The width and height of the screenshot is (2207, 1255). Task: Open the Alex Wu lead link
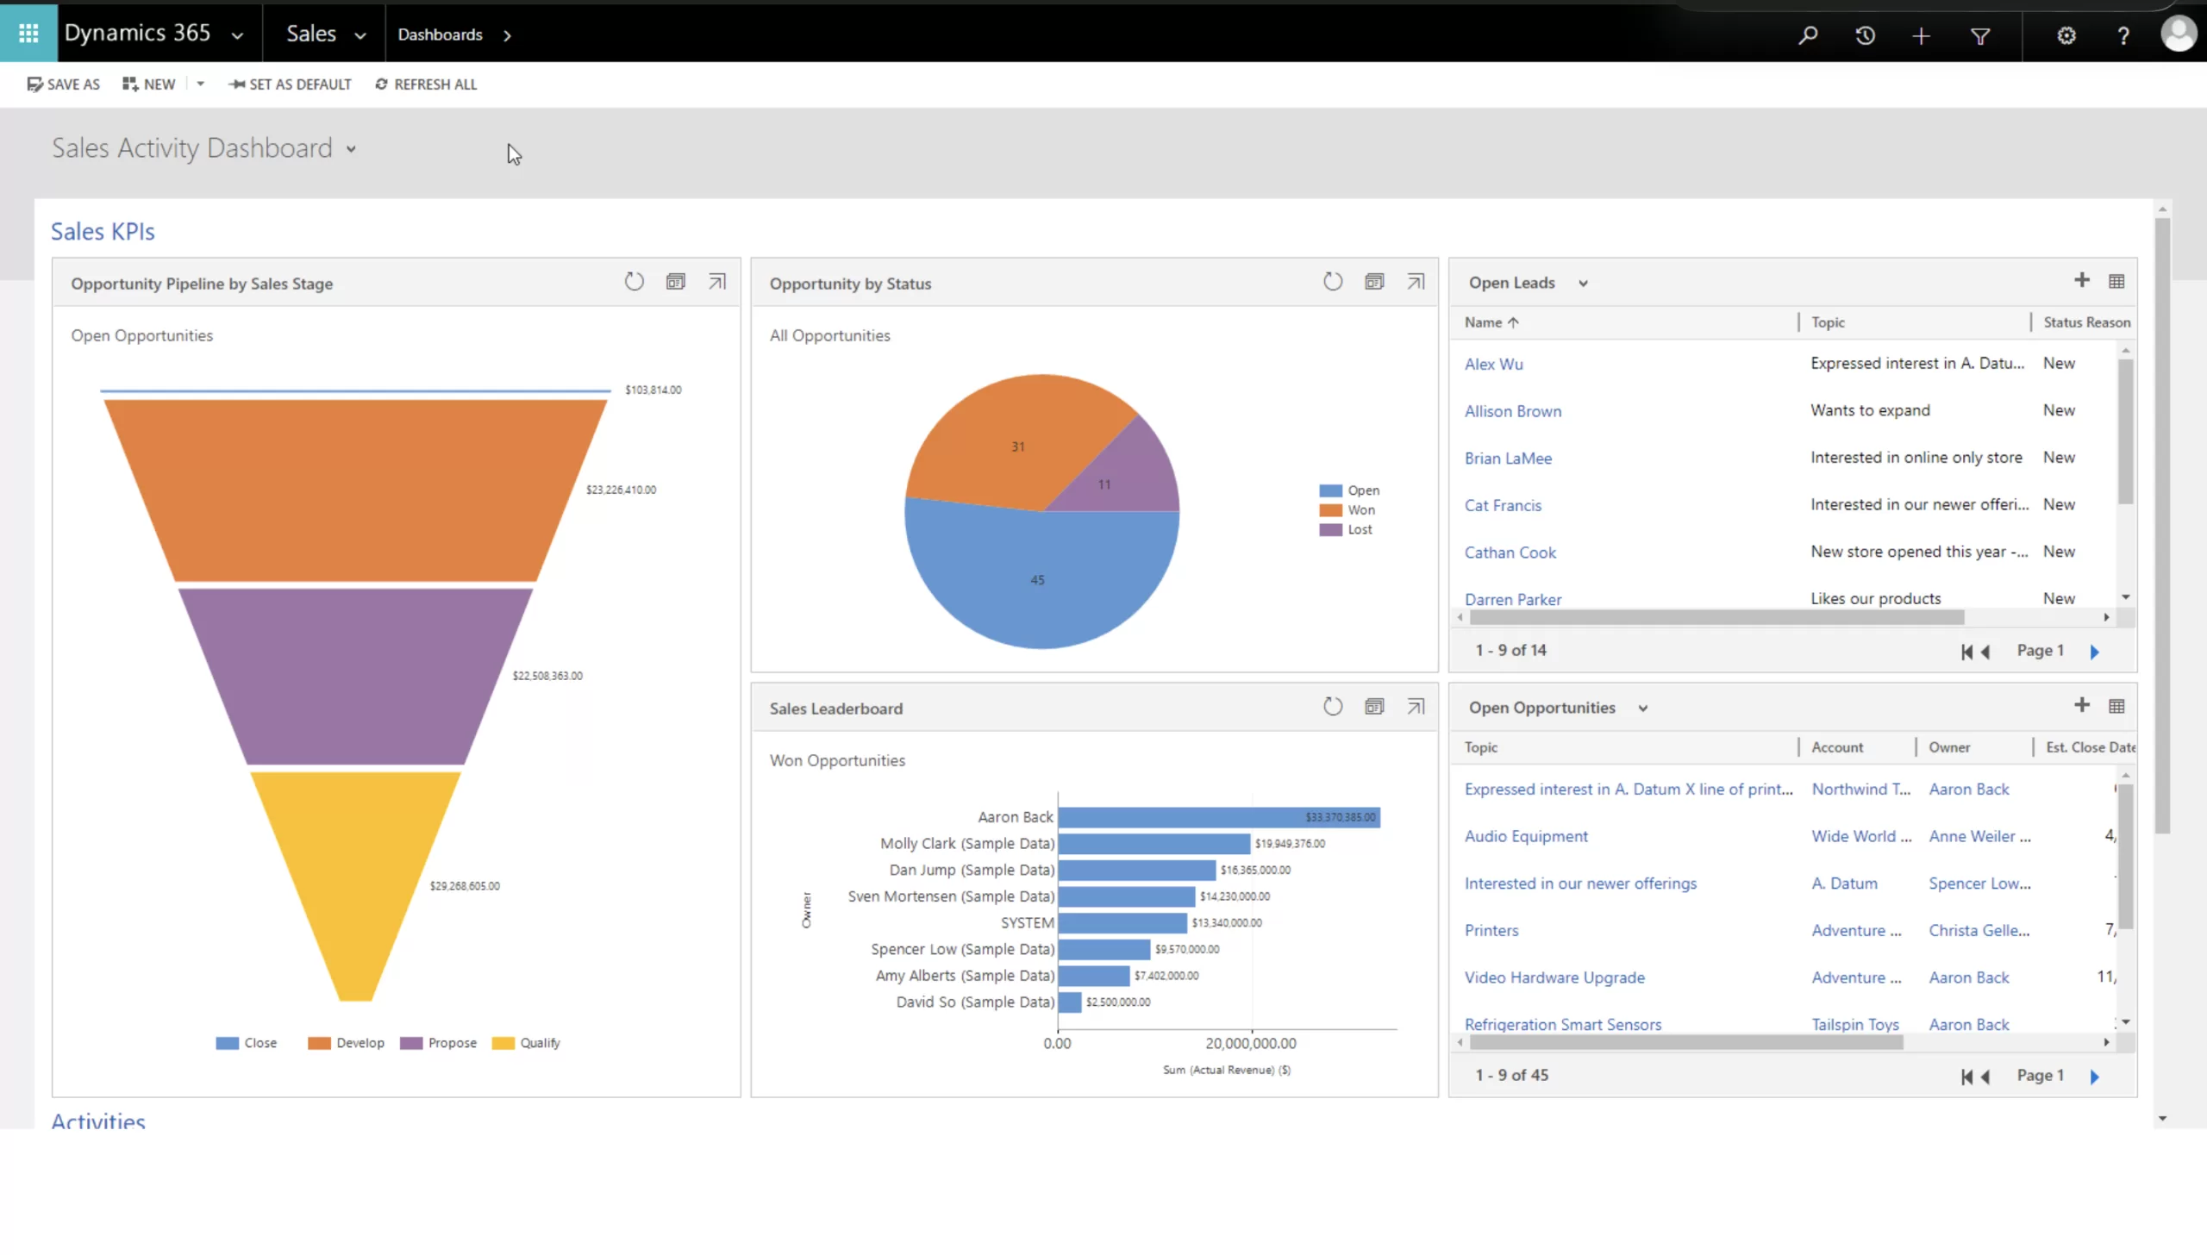[x=1493, y=364]
